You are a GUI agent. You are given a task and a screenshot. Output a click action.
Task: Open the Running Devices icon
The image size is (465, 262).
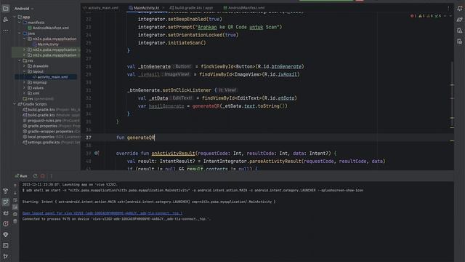click(x=460, y=41)
